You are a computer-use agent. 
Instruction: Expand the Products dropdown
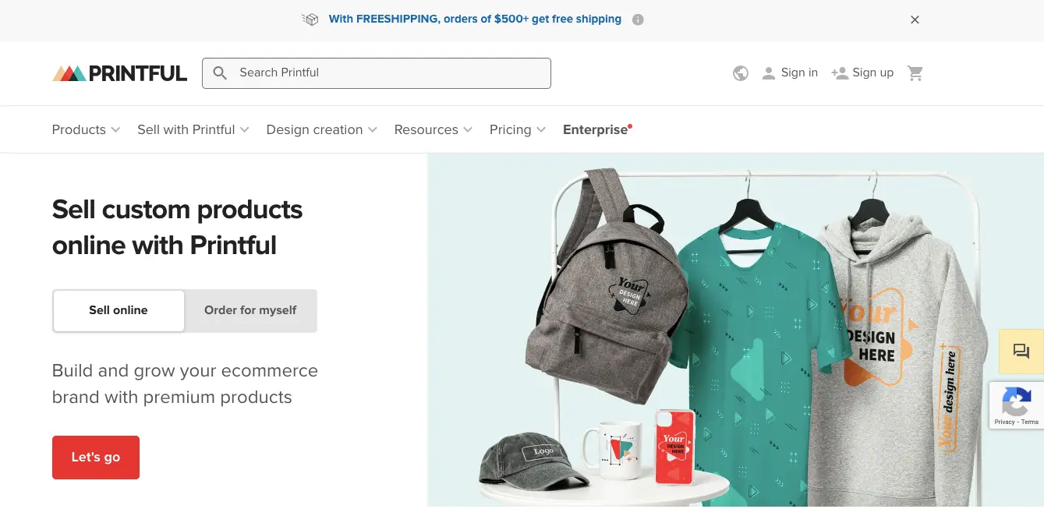(84, 129)
